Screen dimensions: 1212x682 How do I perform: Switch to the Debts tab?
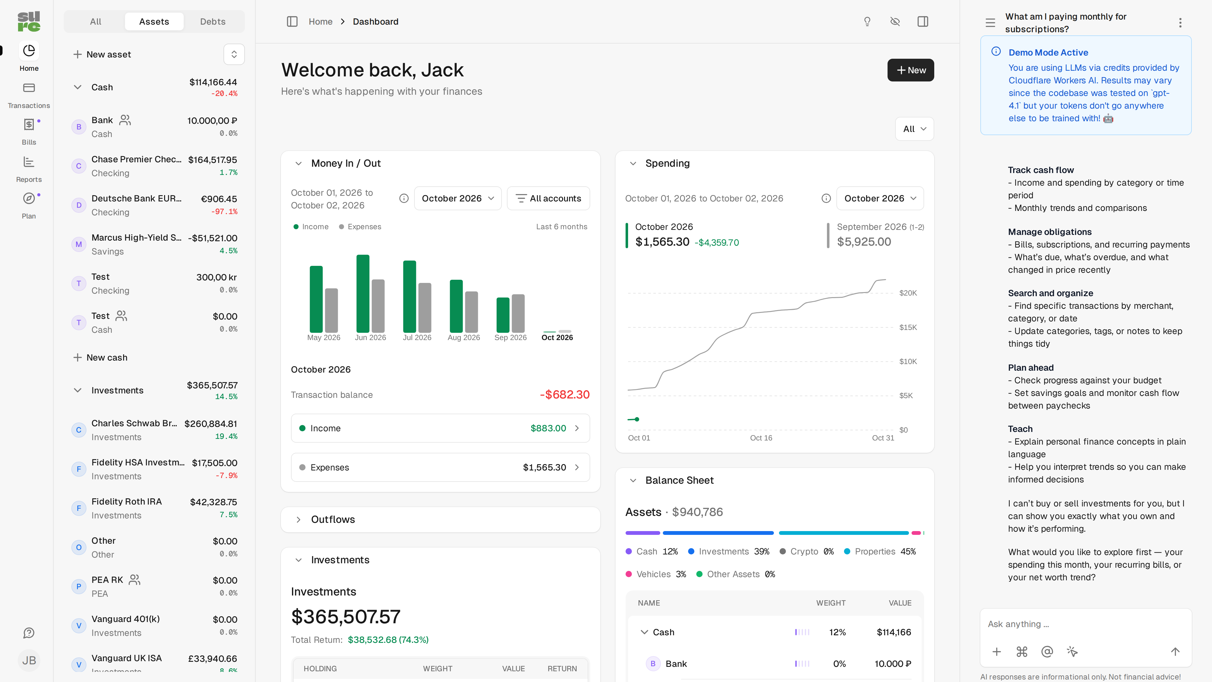pyautogui.click(x=213, y=22)
